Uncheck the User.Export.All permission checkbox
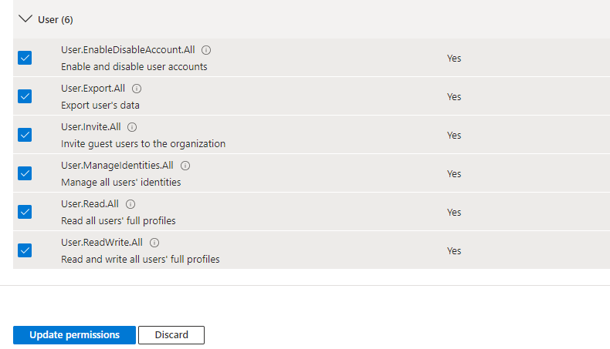The width and height of the screenshot is (610, 349). 25,96
